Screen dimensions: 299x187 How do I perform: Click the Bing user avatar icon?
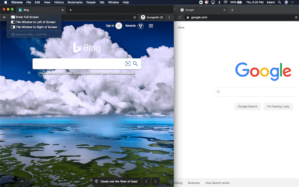coord(119,26)
